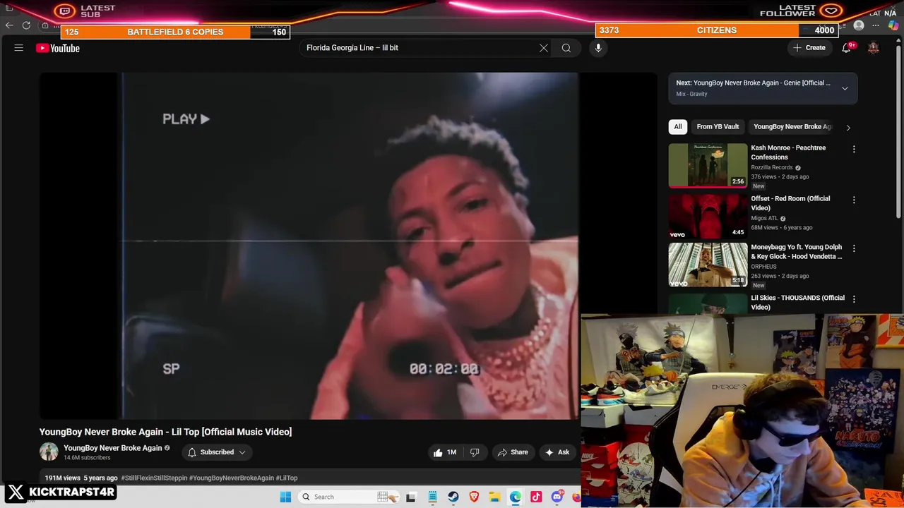
Task: Open the Subscribed notification dropdown
Action: pyautogui.click(x=217, y=452)
